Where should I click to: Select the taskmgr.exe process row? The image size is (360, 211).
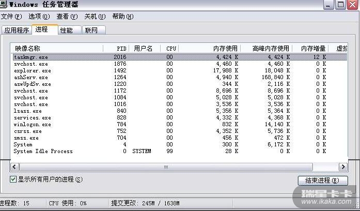click(x=180, y=57)
